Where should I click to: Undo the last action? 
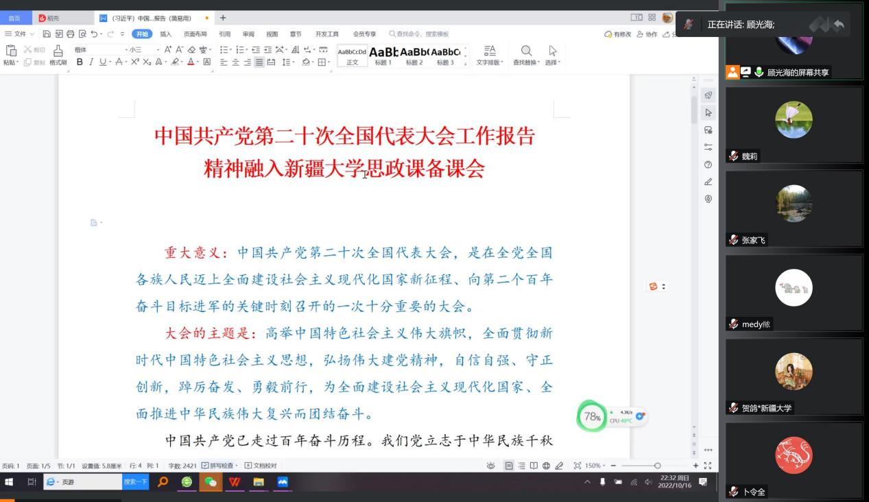tap(94, 34)
